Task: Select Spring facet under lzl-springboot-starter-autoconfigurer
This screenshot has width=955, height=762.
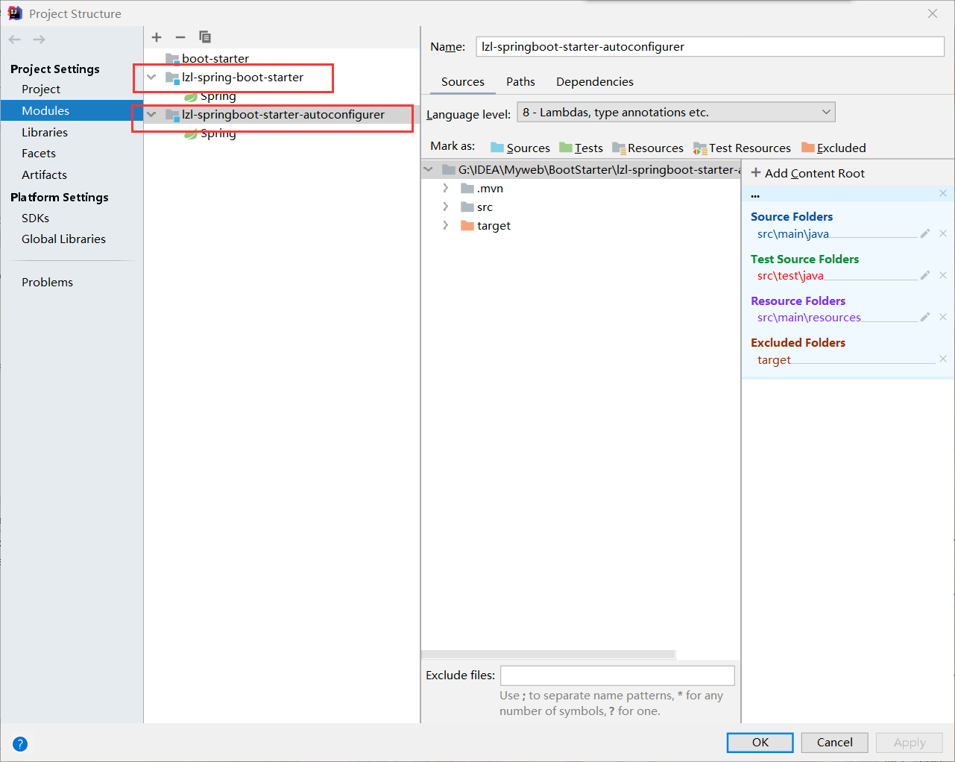Action: (x=209, y=133)
